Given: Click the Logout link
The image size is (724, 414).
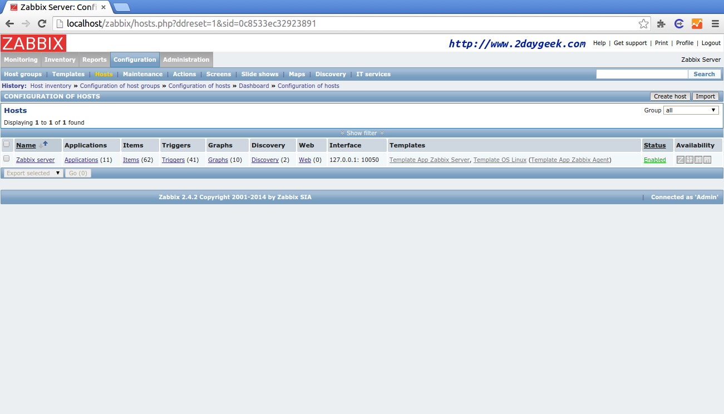Looking at the screenshot, I should coord(711,43).
